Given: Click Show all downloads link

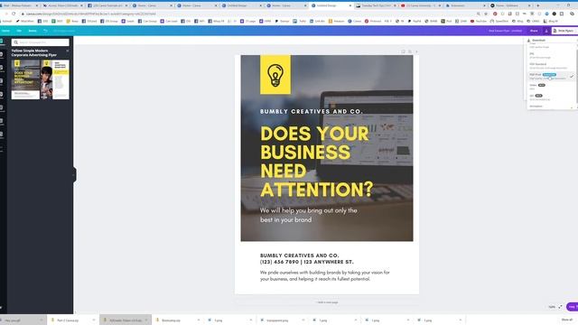Looking at the screenshot, I should [x=566, y=320].
